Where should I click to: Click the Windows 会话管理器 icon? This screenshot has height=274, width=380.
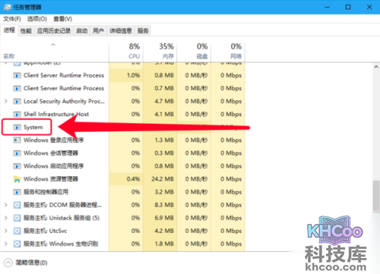coord(17,153)
